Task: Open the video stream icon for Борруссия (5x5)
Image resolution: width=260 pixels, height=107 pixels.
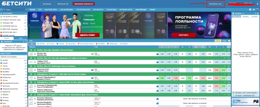Action: point(92,70)
